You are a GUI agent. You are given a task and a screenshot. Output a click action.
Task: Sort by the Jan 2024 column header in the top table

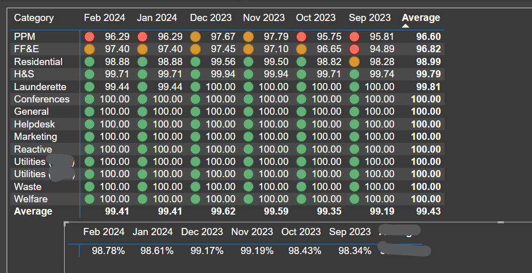pos(157,17)
